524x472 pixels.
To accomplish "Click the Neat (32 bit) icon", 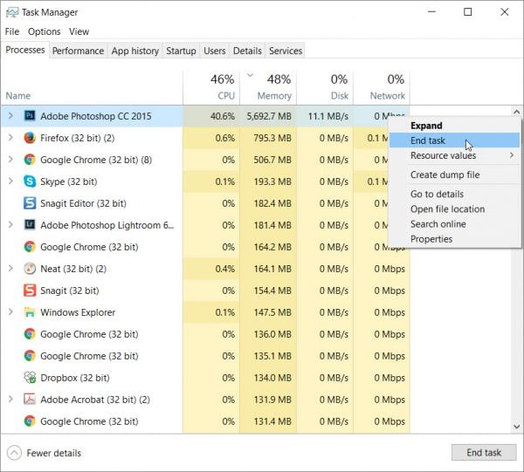I will (30, 269).
